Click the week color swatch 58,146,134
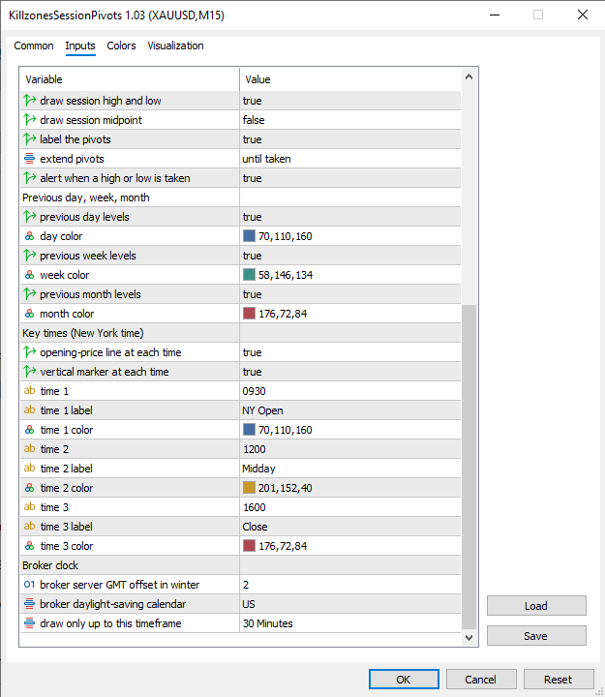The height and width of the screenshot is (697, 605). [x=249, y=274]
